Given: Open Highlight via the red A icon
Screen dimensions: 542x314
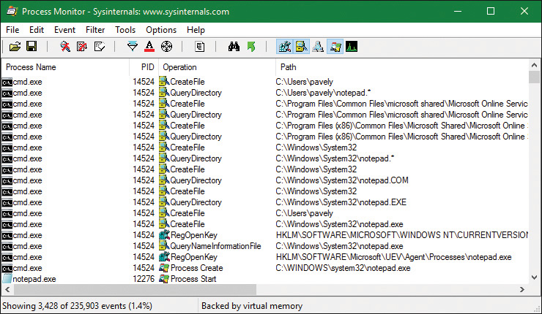Looking at the screenshot, I should tap(149, 47).
